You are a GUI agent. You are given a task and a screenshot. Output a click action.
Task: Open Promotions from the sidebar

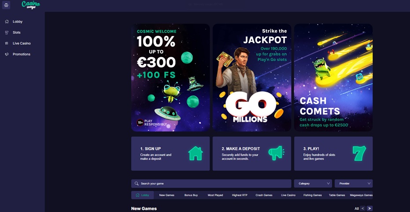22,55
